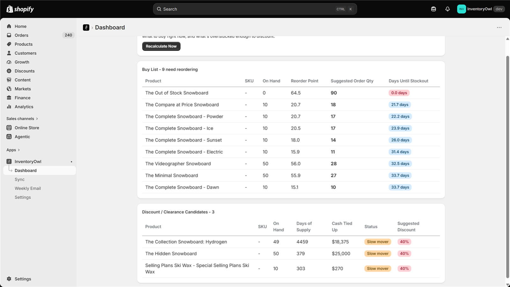This screenshot has width=510, height=287.
Task: Open the InventoryOwl account menu
Action: pyautogui.click(x=481, y=9)
